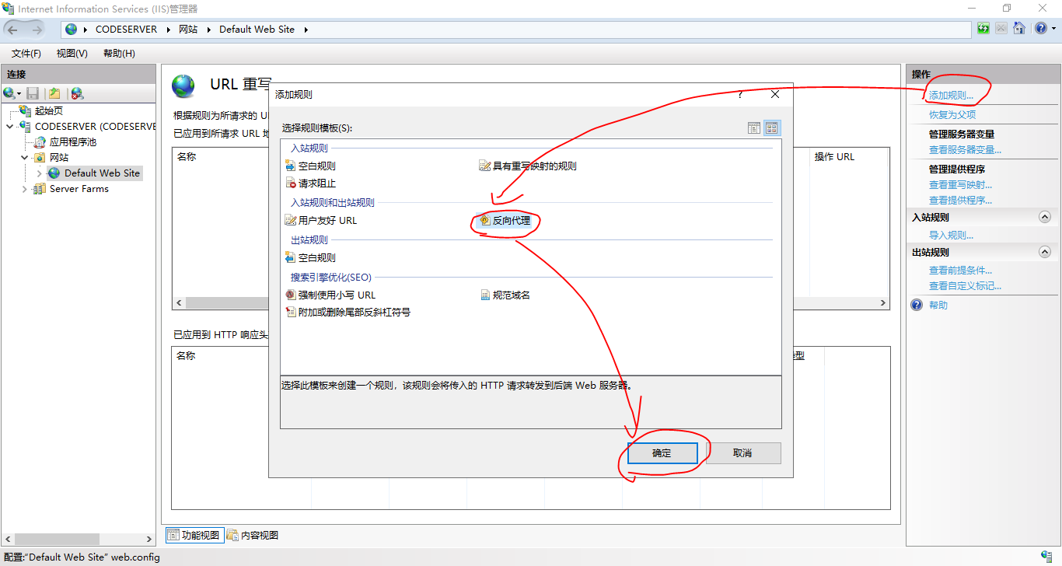Select 具有重写映射的规则 template
The image size is (1062, 566).
(534, 166)
